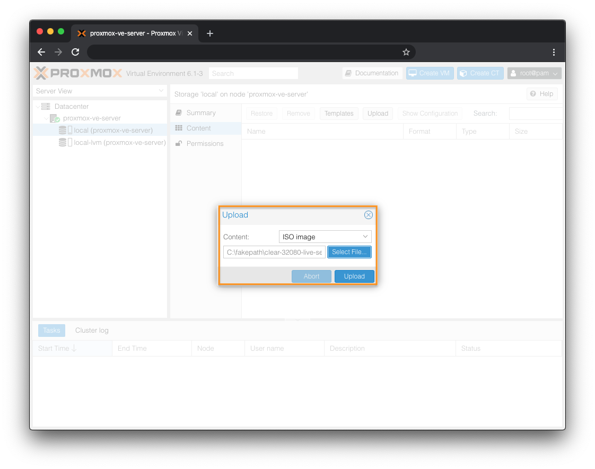Click the fakepath file name field
Viewport: 595px width, 469px height.
click(274, 252)
